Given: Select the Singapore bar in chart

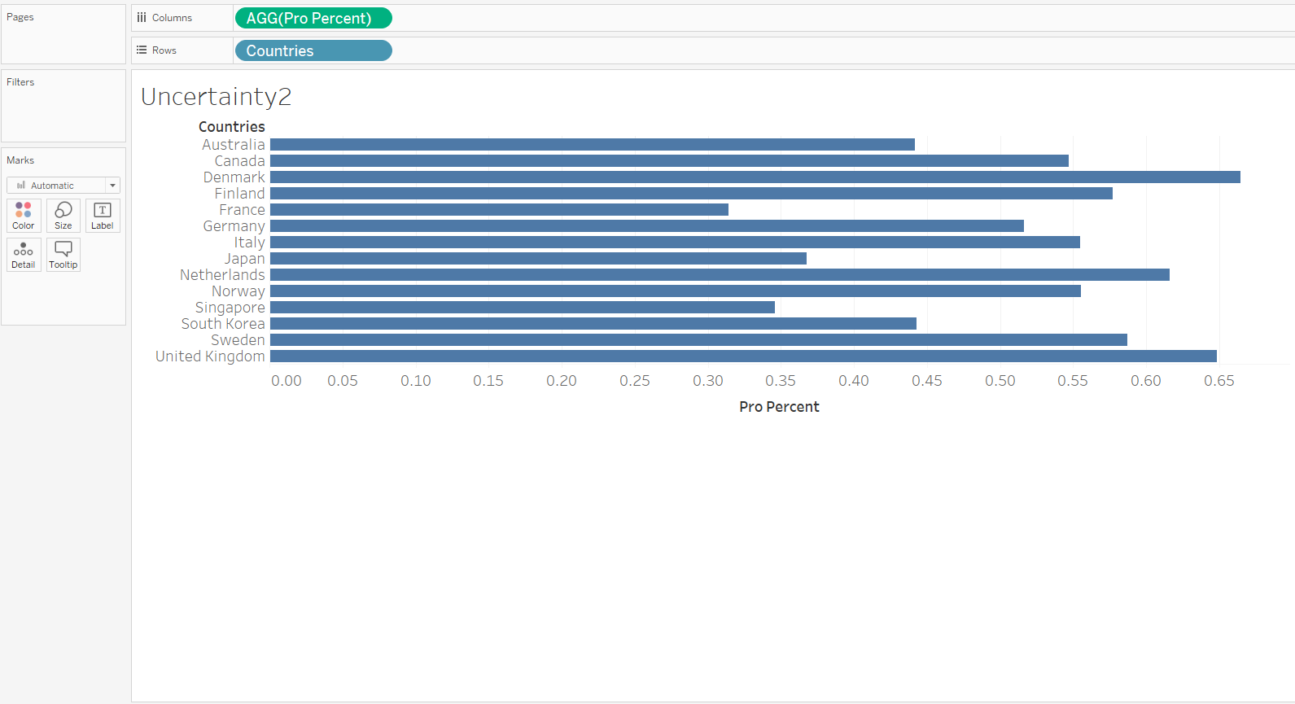Looking at the screenshot, I should point(522,308).
